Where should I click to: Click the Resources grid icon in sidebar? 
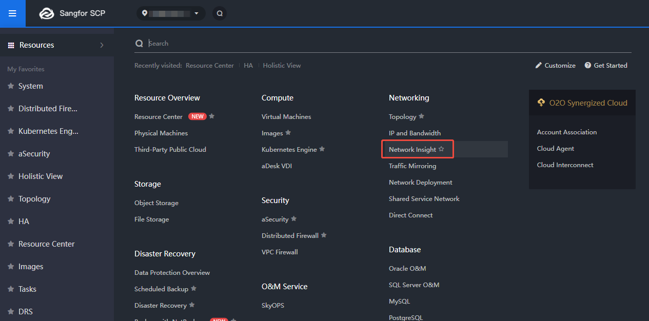tap(11, 45)
